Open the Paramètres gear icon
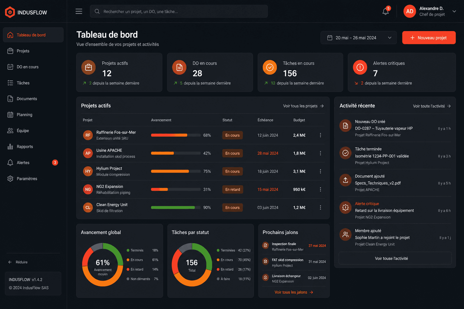Viewport: 464px width, 309px height. (x=10, y=179)
